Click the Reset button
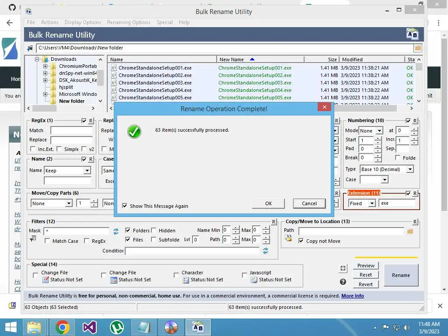 click(x=366, y=275)
